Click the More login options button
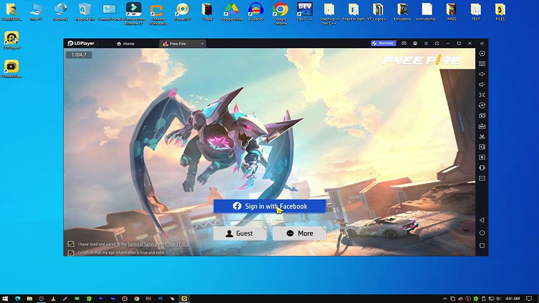The image size is (539, 303). [299, 233]
